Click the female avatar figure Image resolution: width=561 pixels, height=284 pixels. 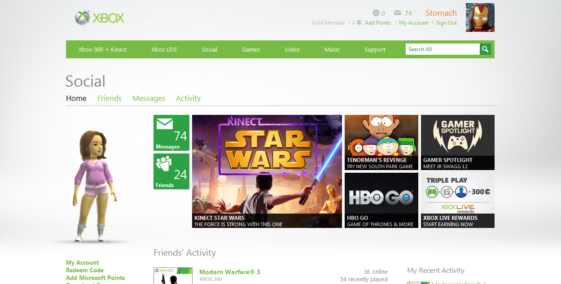pyautogui.click(x=95, y=186)
